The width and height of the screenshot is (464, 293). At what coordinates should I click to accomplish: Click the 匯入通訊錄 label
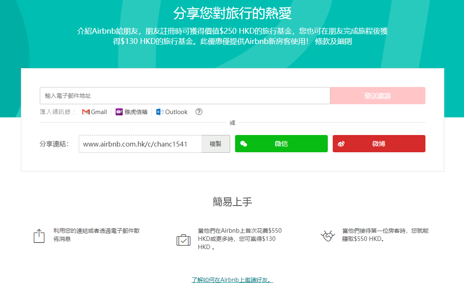pyautogui.click(x=57, y=112)
